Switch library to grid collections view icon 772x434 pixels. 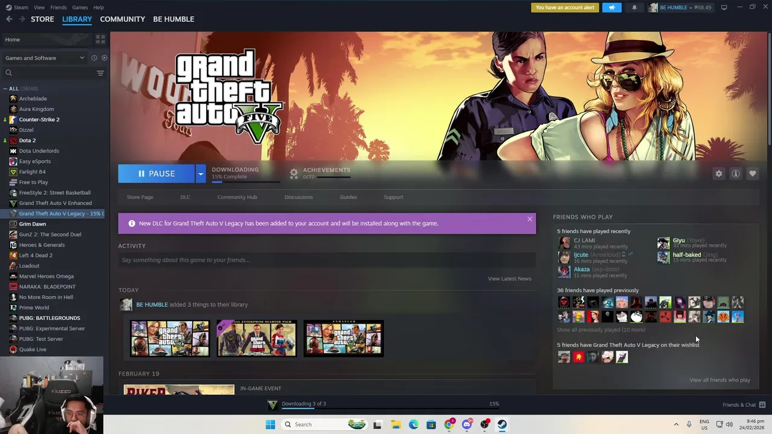[100, 39]
